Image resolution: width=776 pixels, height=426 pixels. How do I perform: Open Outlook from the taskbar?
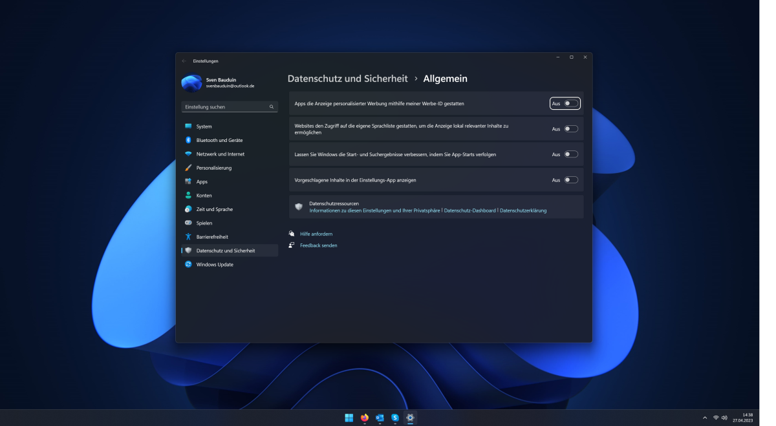click(380, 418)
